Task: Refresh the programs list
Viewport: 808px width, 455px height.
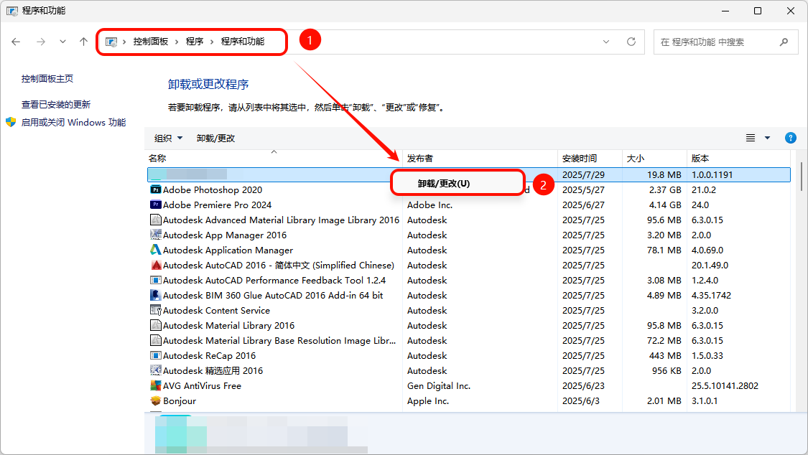Action: (x=631, y=42)
